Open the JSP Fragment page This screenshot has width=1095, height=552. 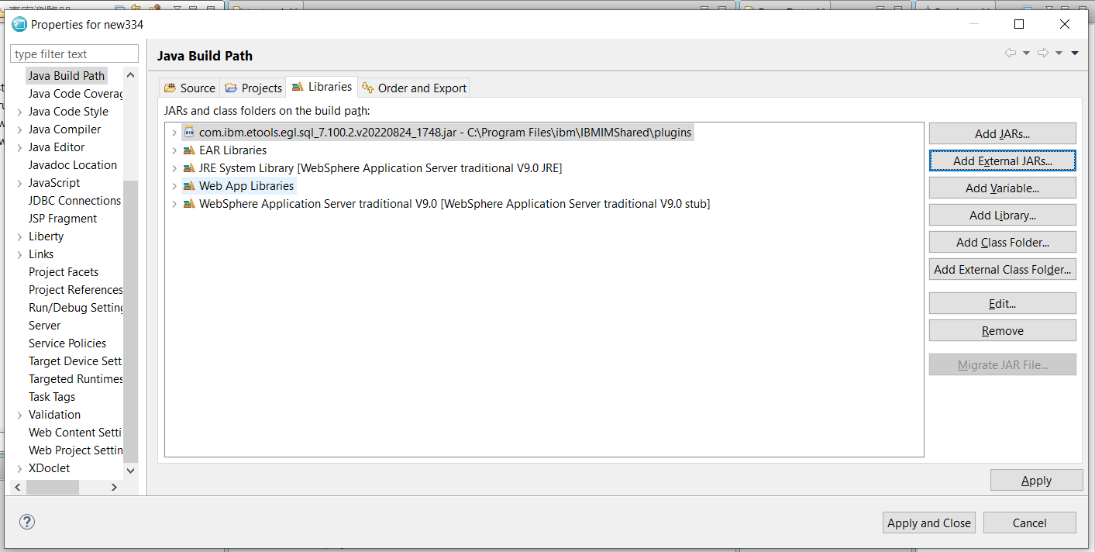tap(63, 219)
